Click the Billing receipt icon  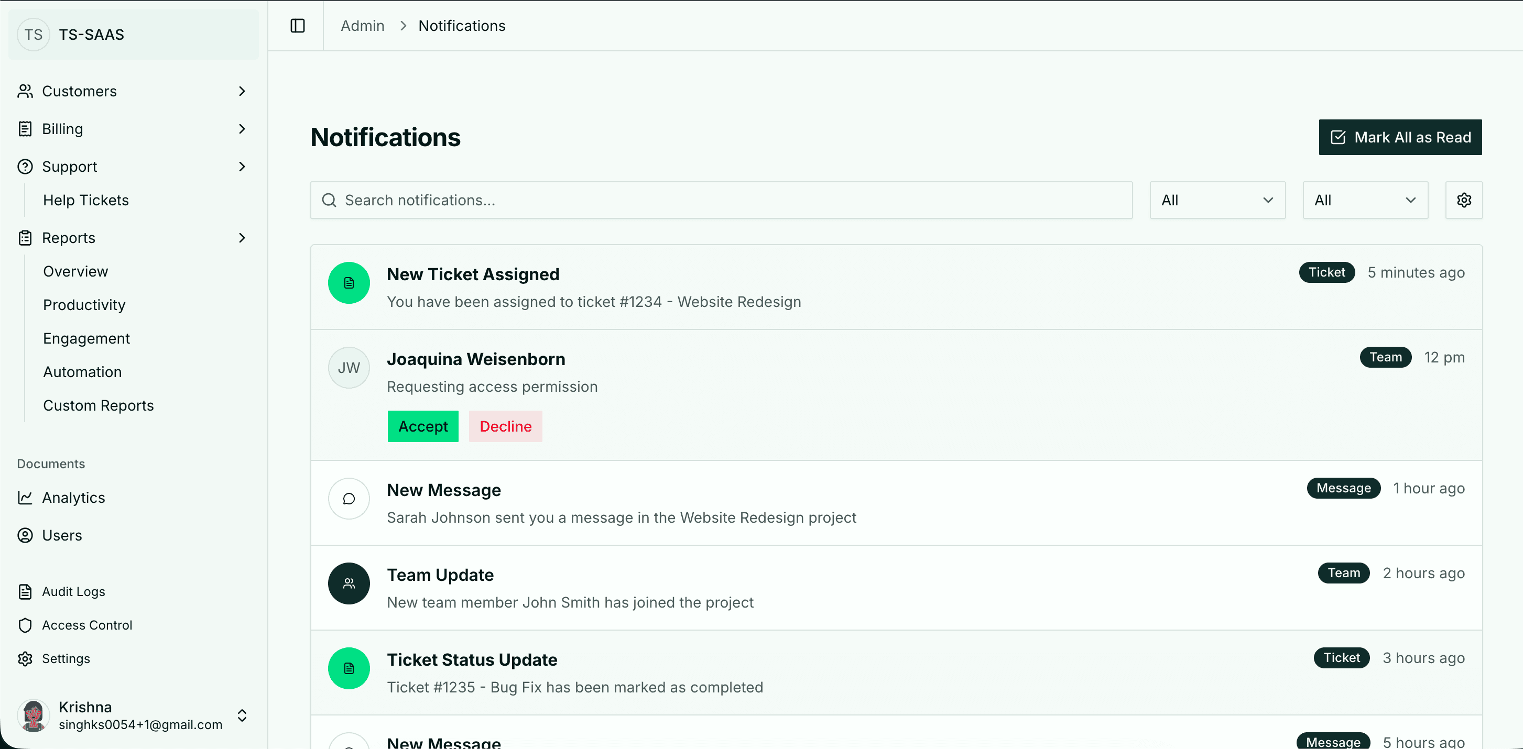pyautogui.click(x=25, y=129)
